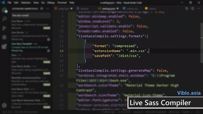Install the Beautify css/sass/scss/less extension
The height and width of the screenshot is (114, 203).
(47, 85)
